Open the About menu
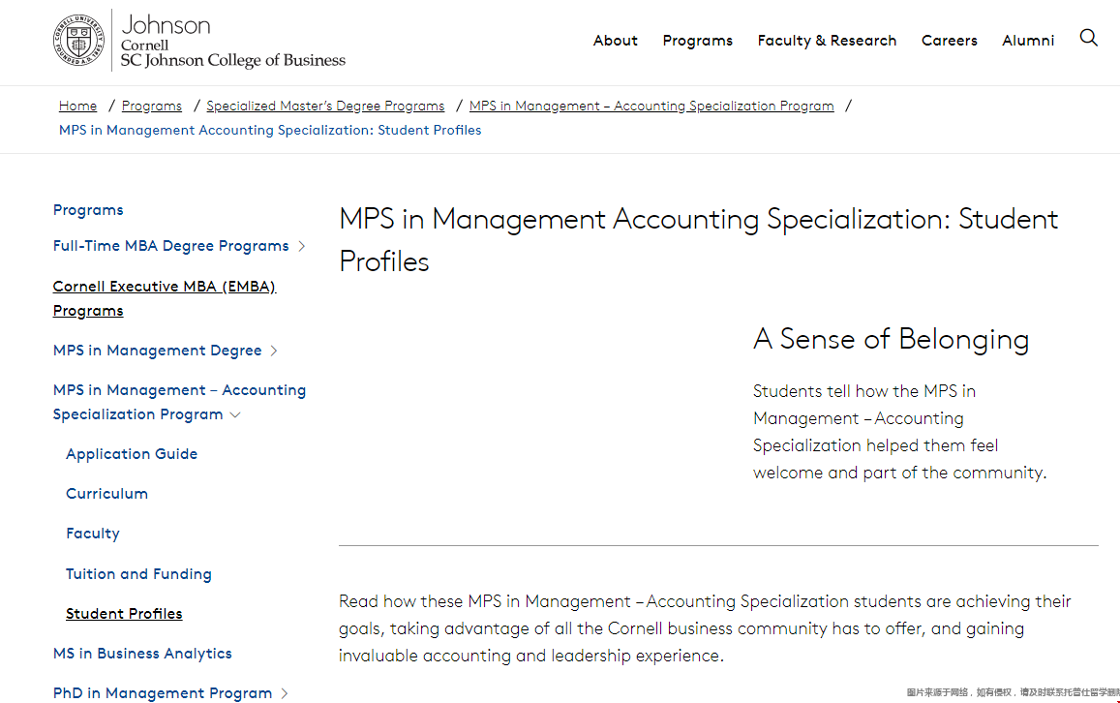The width and height of the screenshot is (1120, 703). click(x=615, y=41)
